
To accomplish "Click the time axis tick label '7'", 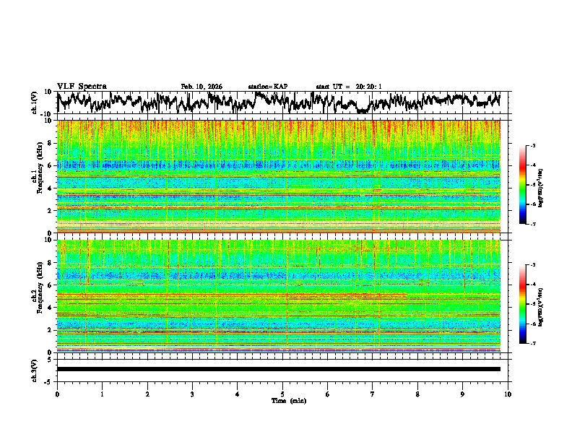I will pos(373,394).
